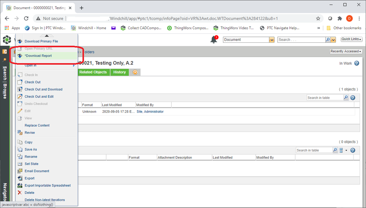Switch to Related Objects tab

point(93,72)
